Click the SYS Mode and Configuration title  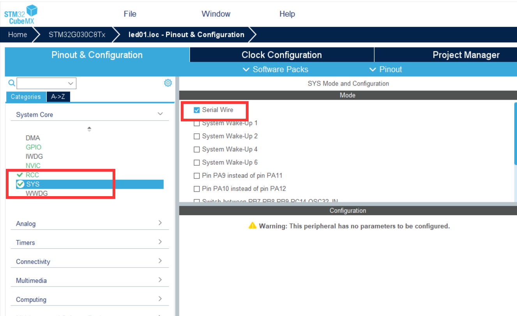(348, 84)
